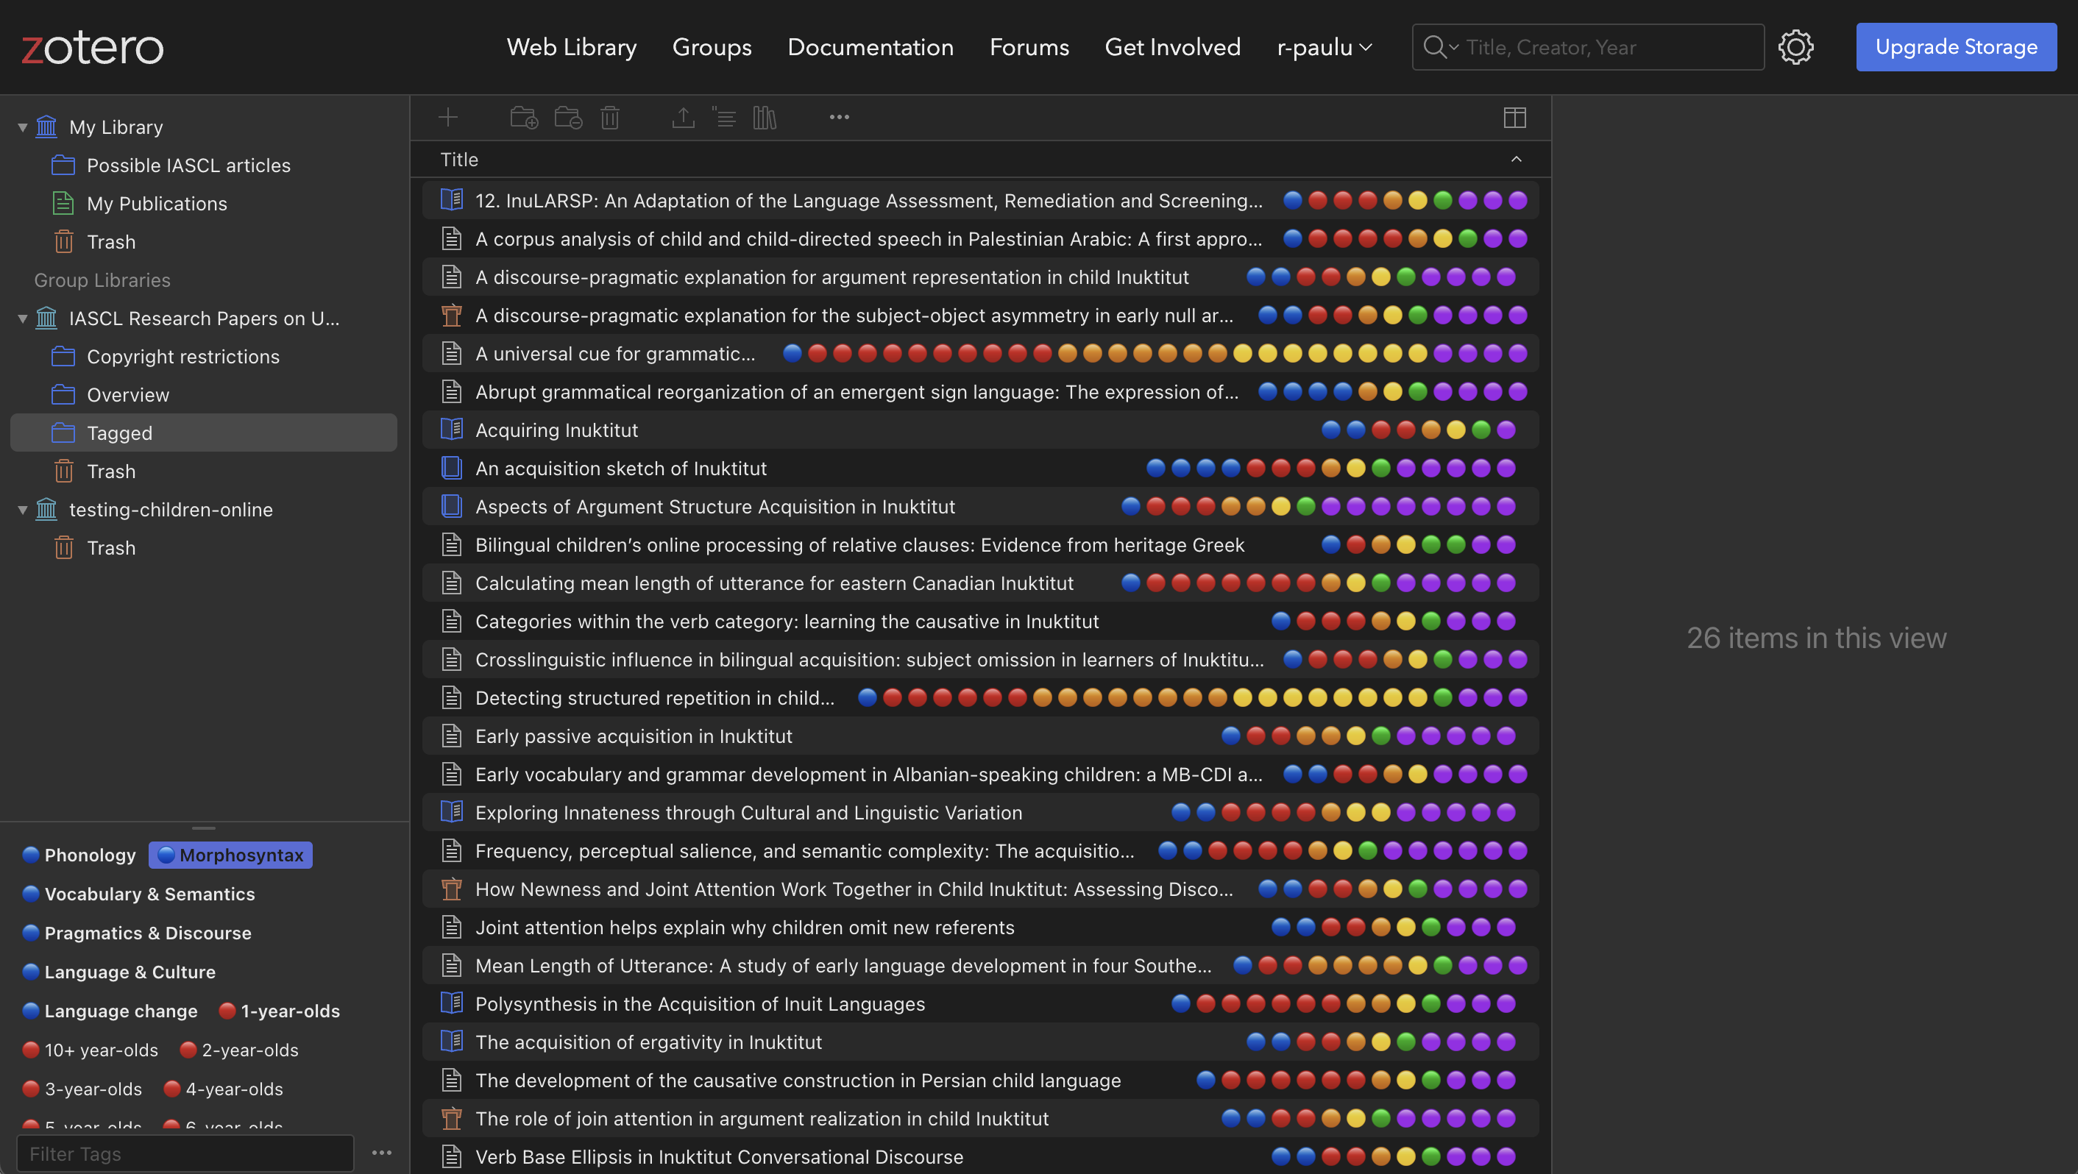Go to the Forums page
Screen dimensions: 2078x1174
(x=1029, y=47)
